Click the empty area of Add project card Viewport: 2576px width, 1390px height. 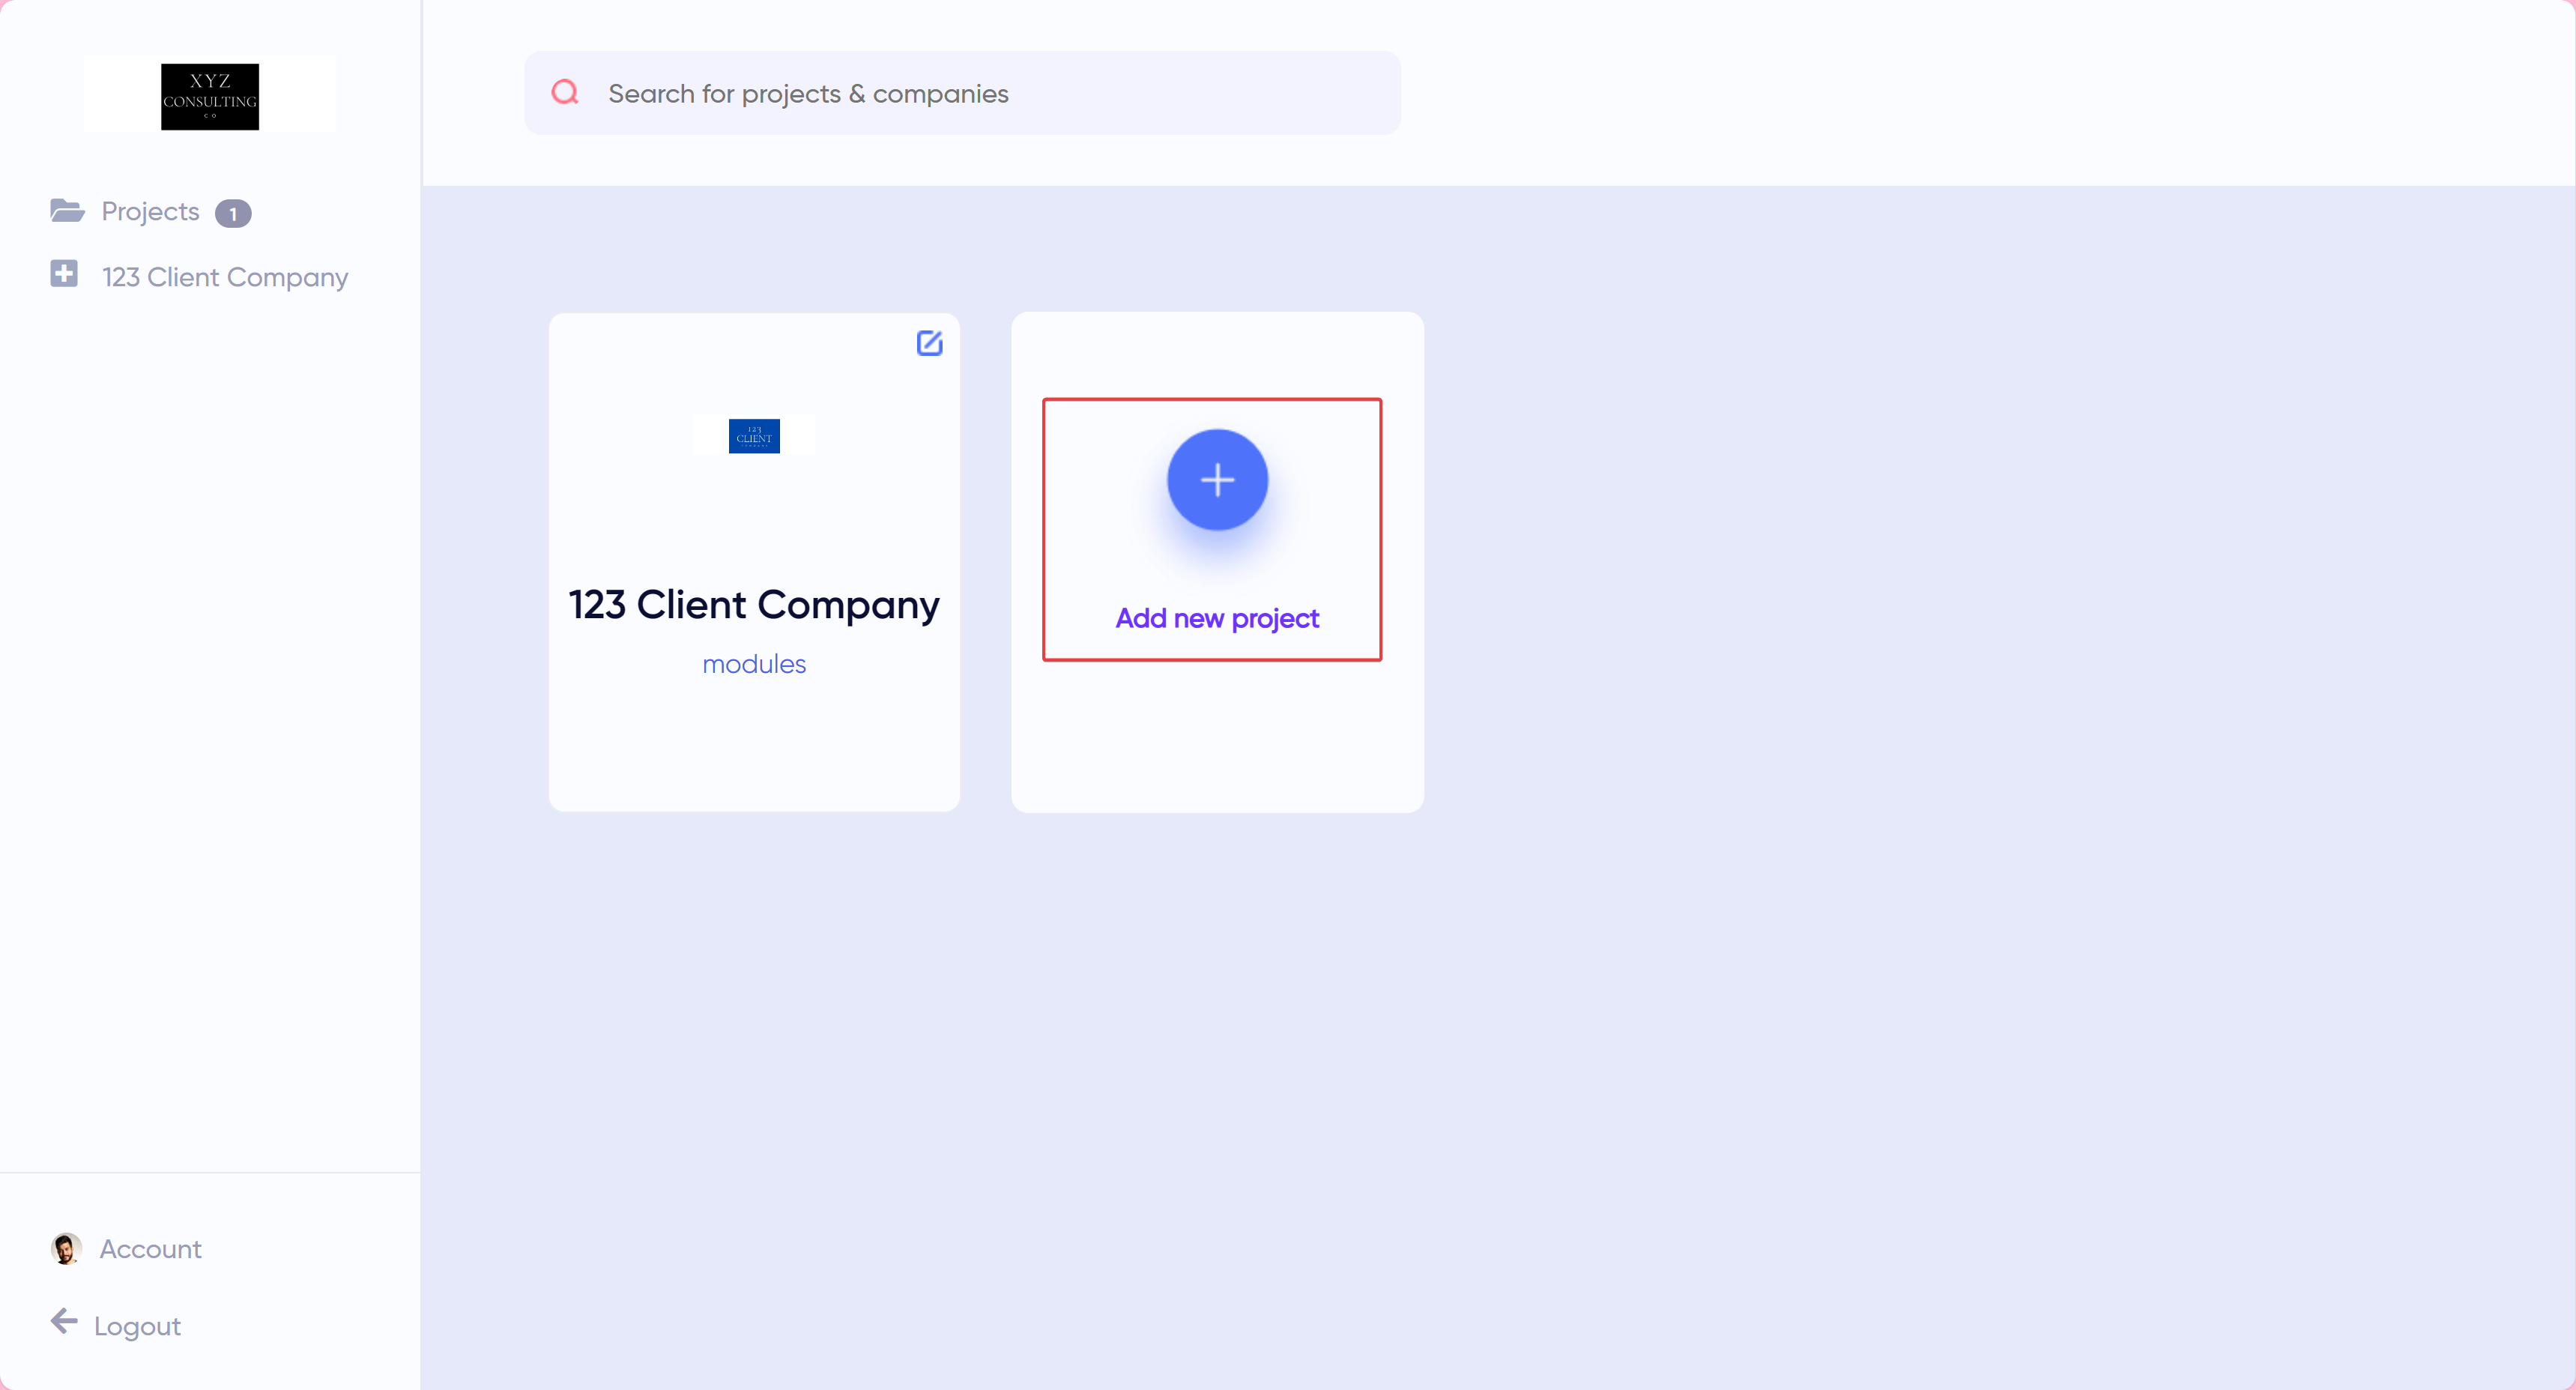click(x=1217, y=740)
